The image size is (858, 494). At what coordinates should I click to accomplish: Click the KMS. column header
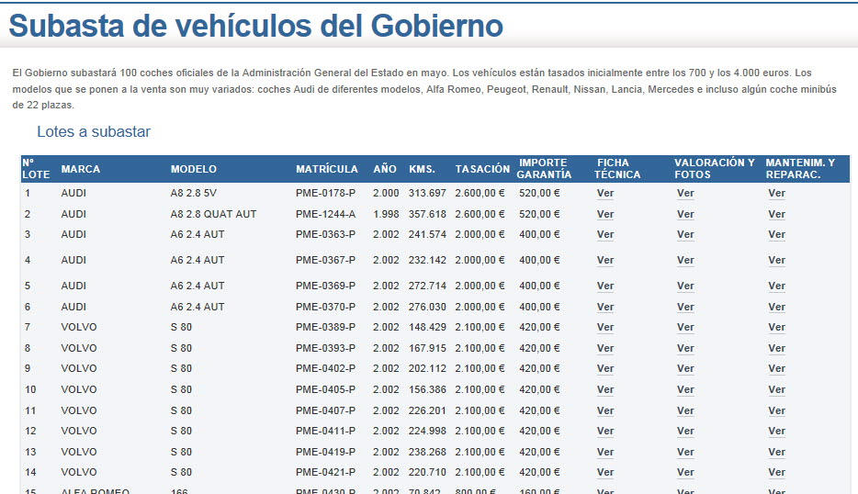point(422,169)
